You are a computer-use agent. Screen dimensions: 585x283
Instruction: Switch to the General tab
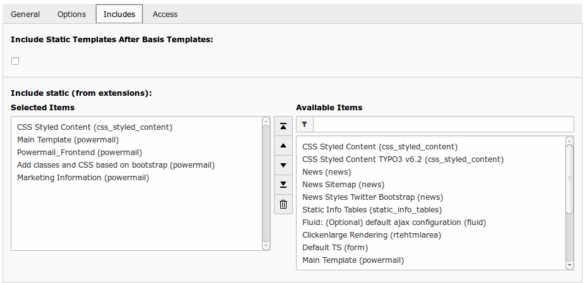(x=25, y=14)
